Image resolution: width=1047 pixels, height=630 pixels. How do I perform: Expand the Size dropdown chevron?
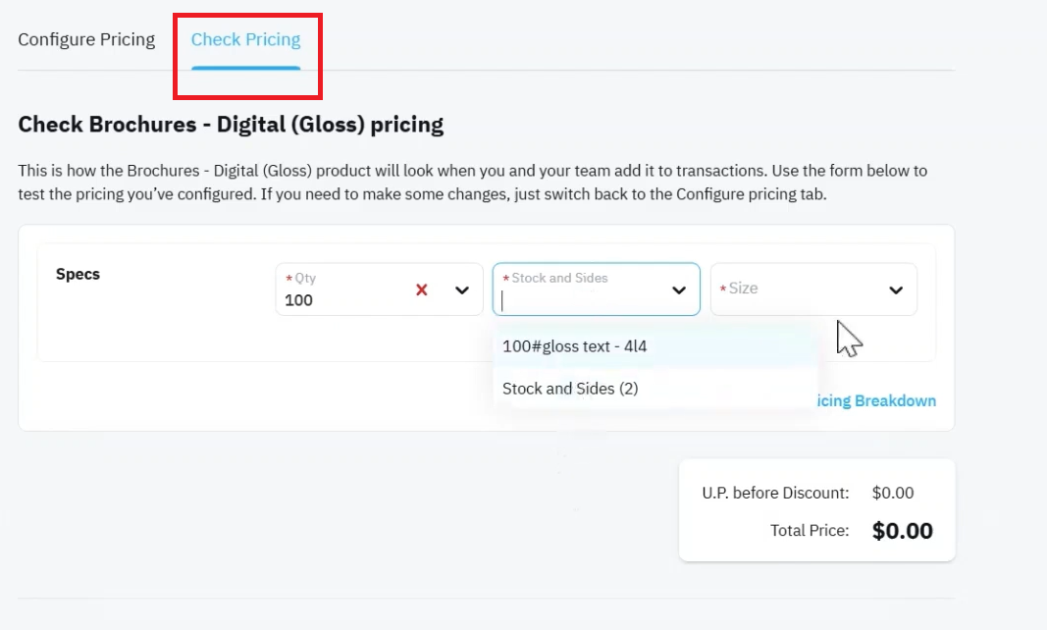click(x=896, y=290)
